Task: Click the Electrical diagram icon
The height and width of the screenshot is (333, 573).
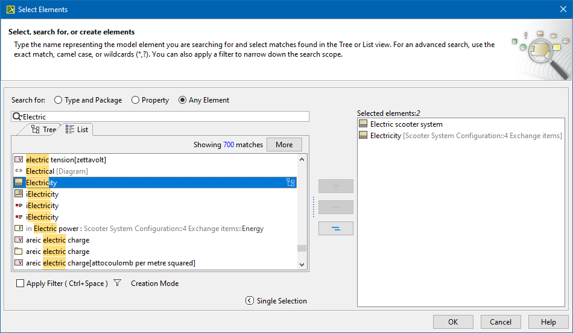Action: [x=19, y=171]
